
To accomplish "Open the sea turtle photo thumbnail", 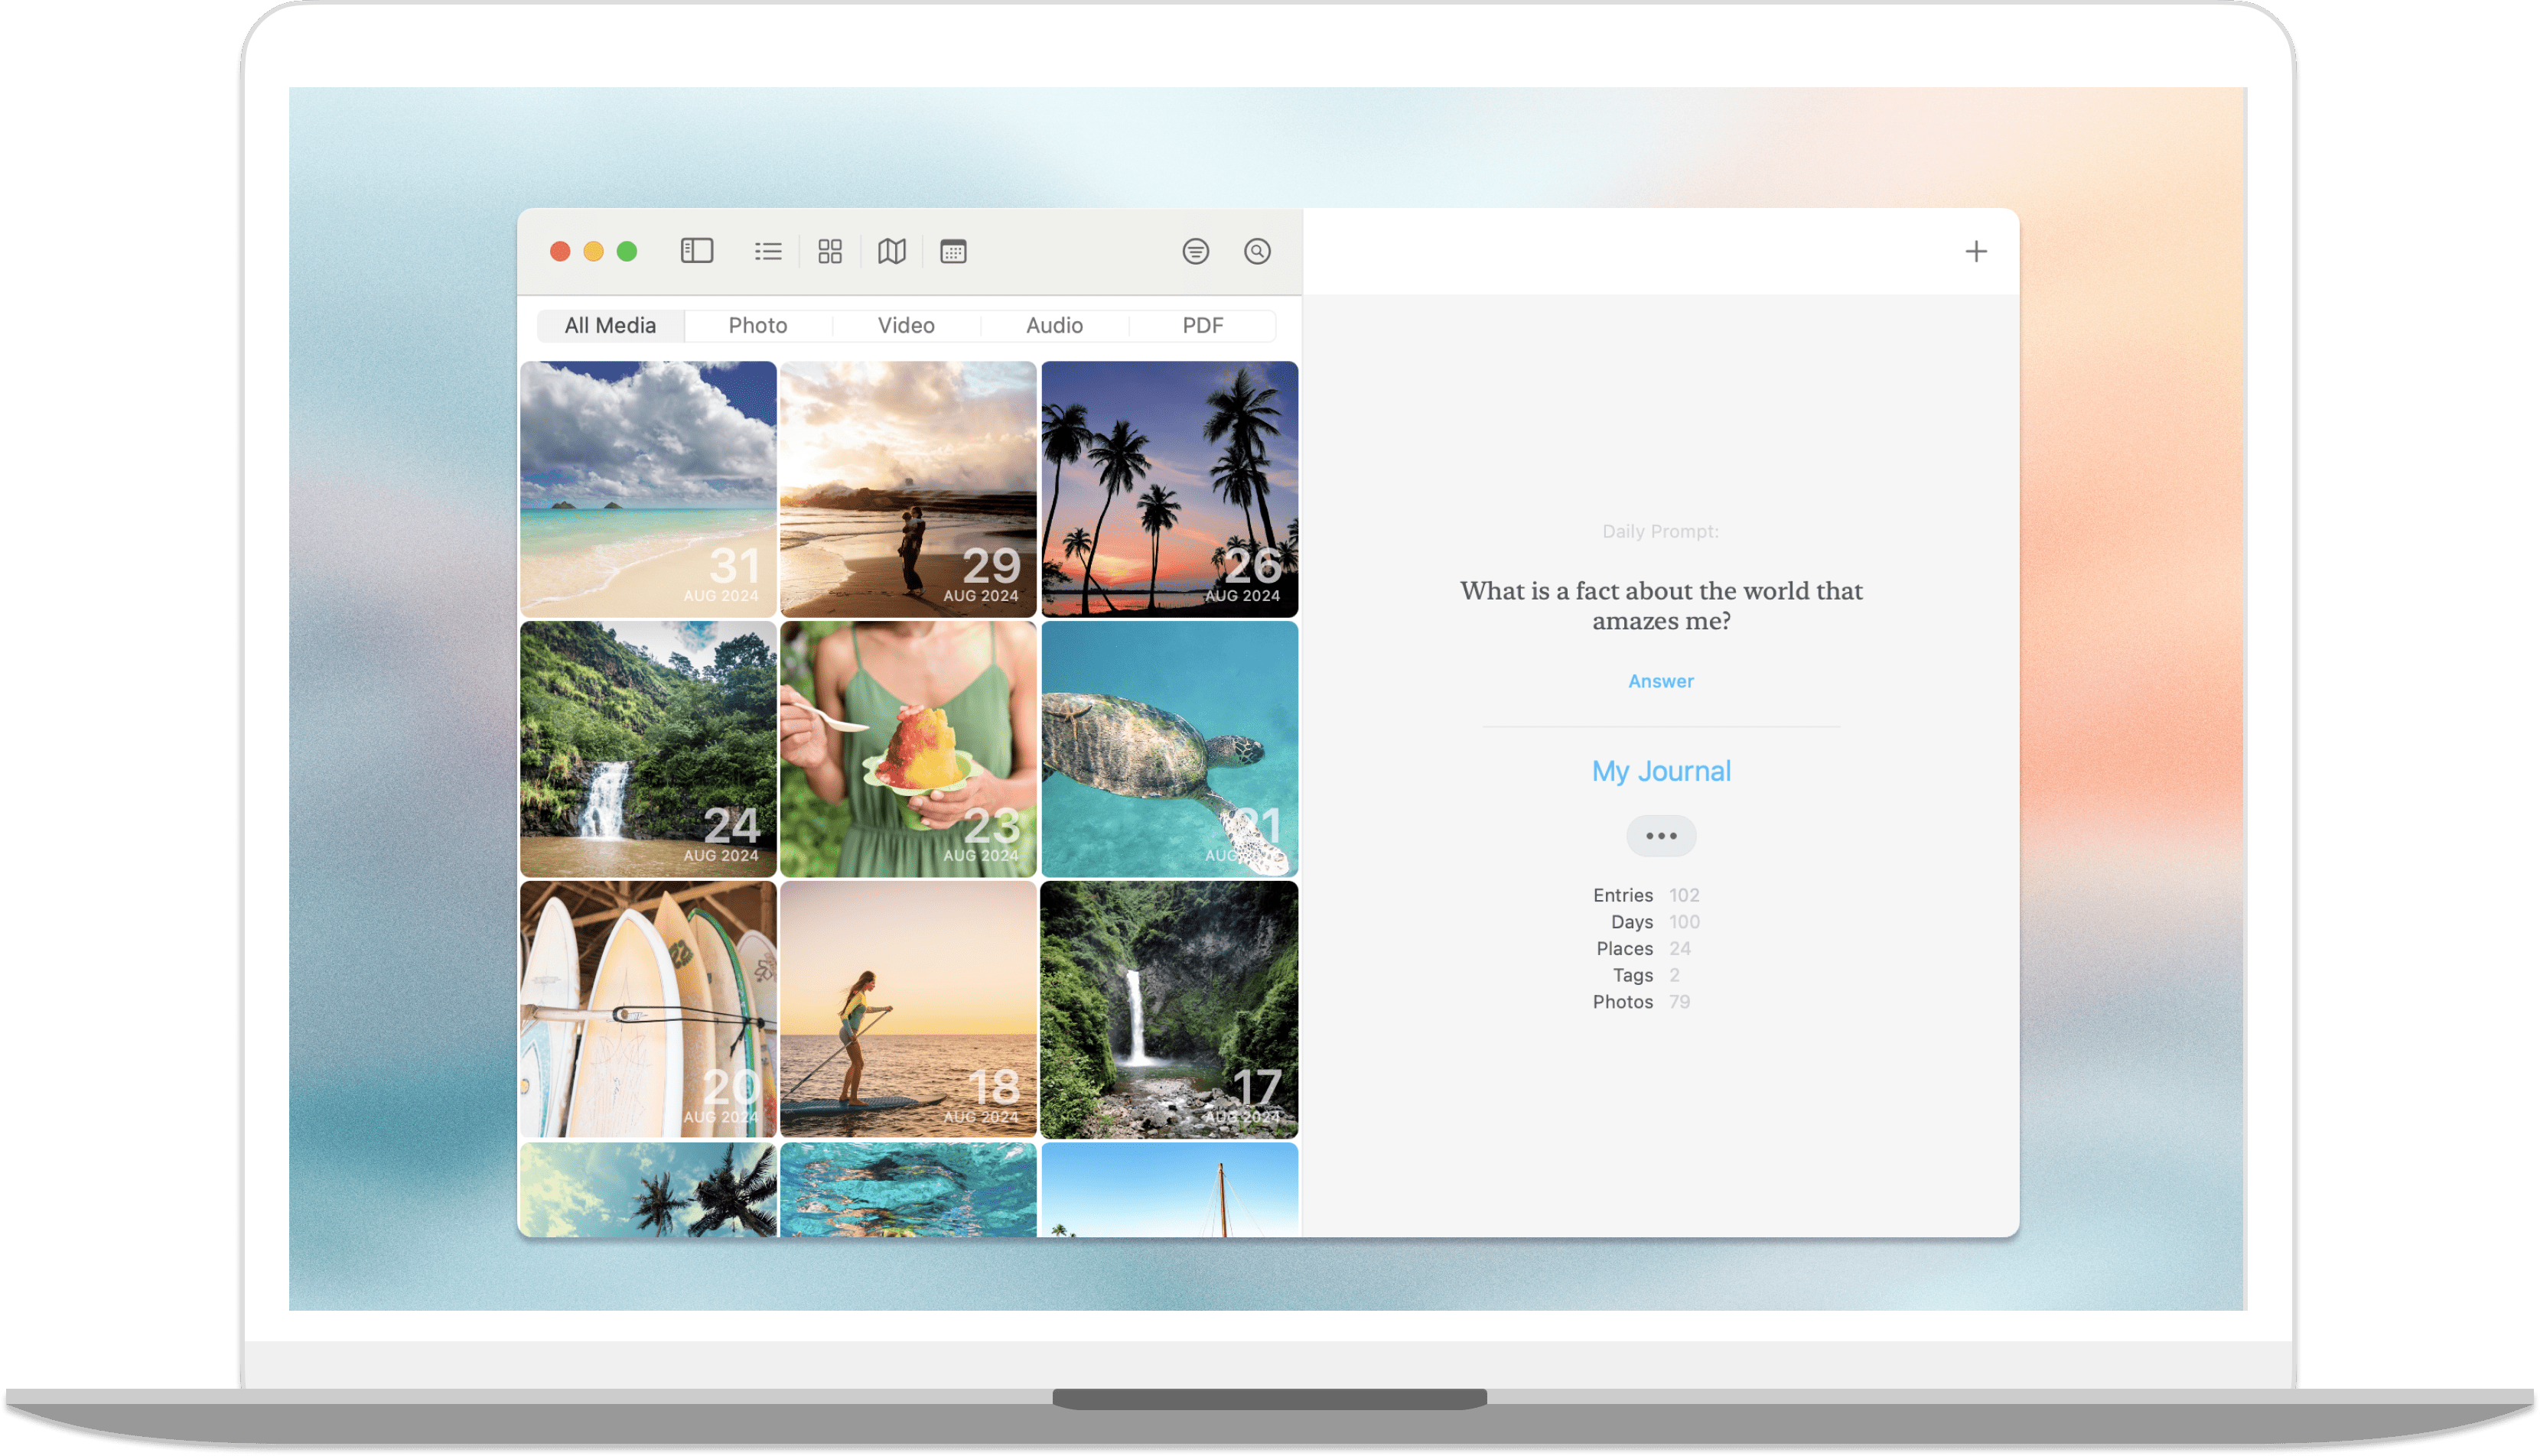I will (1168, 748).
